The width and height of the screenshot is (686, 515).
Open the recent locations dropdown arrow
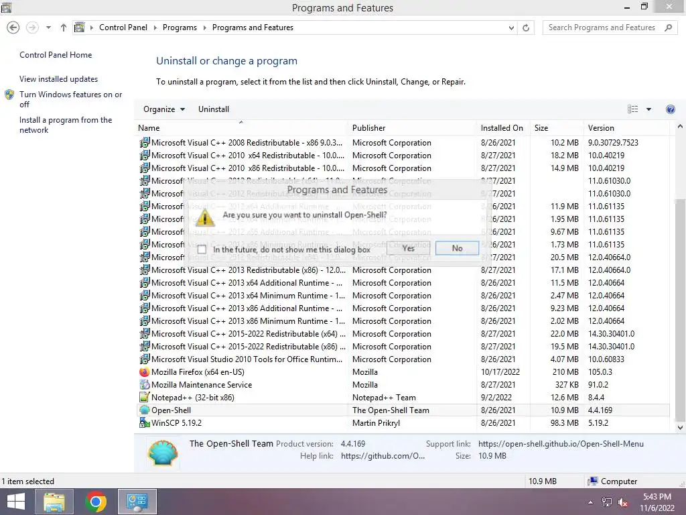[48, 27]
